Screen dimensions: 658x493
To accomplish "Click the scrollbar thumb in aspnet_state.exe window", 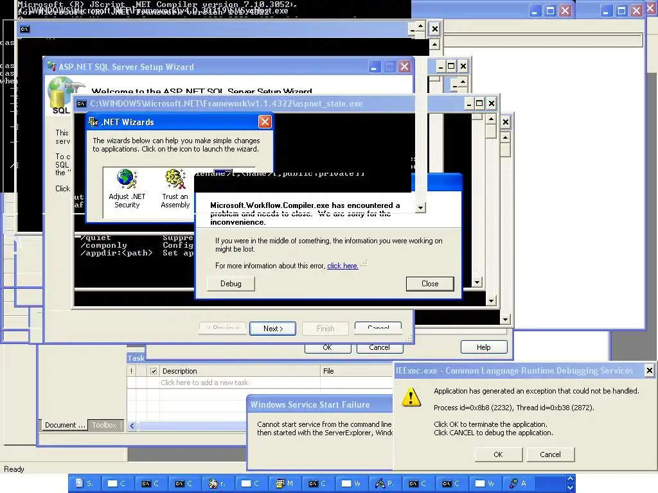I will pyautogui.click(x=491, y=131).
